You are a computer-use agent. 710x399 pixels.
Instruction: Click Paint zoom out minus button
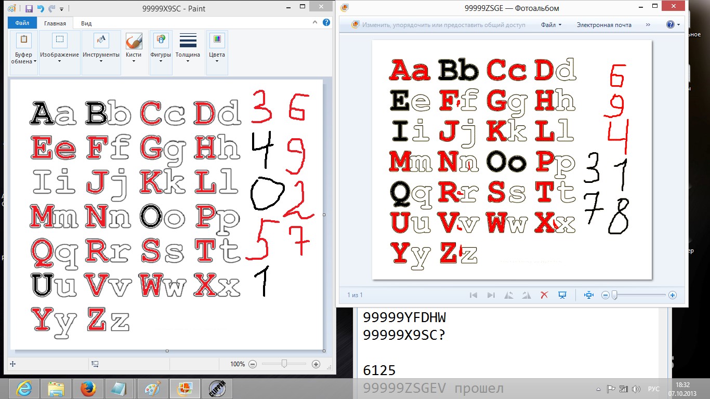253,364
